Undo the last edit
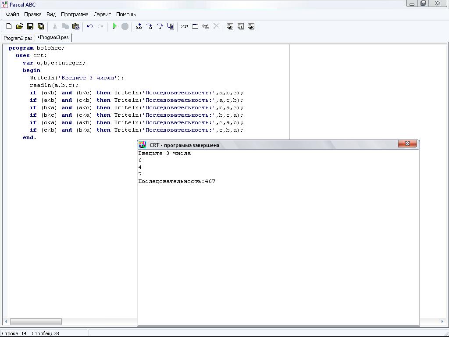Image resolution: width=449 pixels, height=337 pixels. pos(90,27)
